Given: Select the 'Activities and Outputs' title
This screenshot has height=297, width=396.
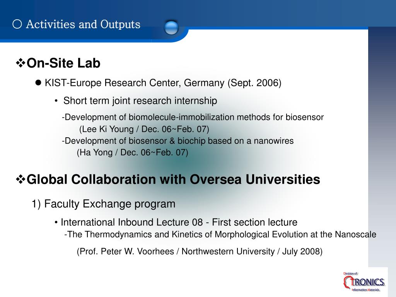Looking at the screenshot, I should [83, 24].
